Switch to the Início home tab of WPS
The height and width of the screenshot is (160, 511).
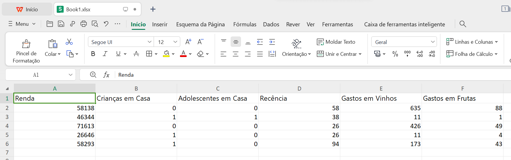(27, 9)
